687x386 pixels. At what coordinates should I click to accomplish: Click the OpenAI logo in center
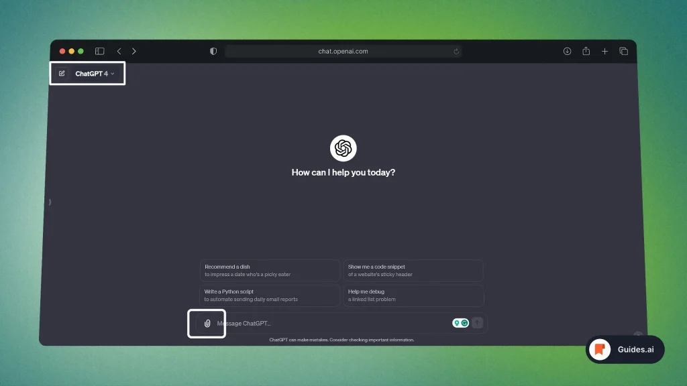tap(343, 148)
